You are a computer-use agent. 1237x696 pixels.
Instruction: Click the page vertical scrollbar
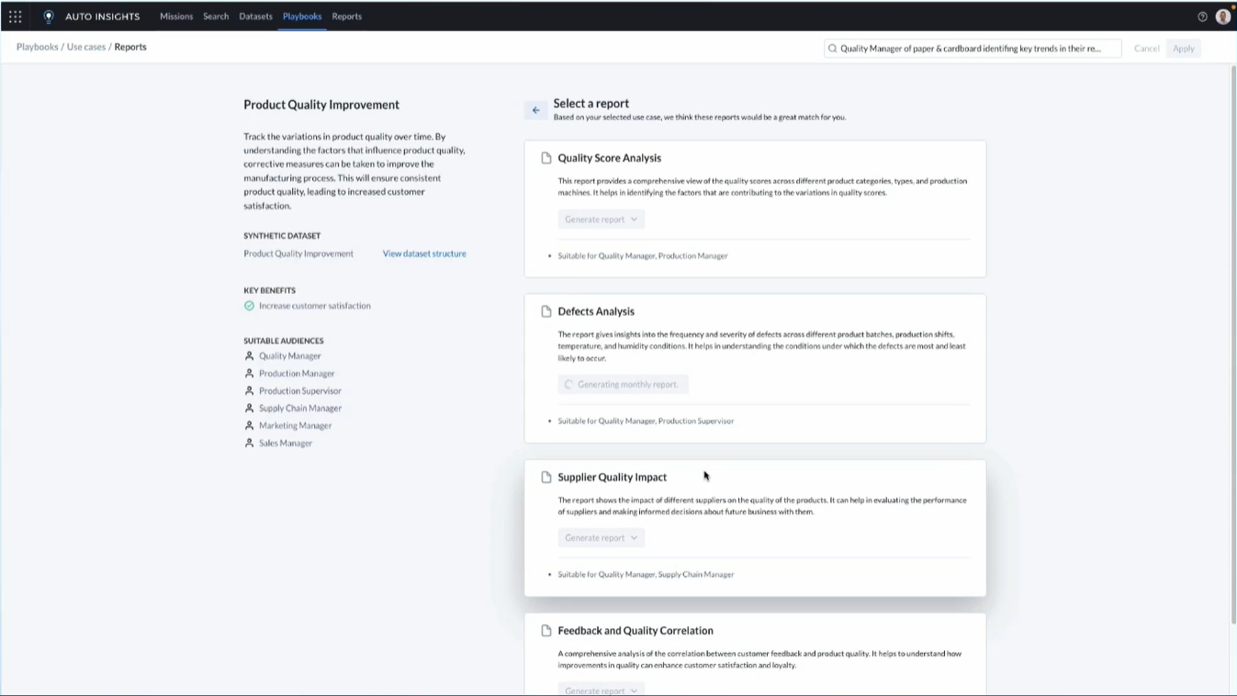pos(1232,344)
